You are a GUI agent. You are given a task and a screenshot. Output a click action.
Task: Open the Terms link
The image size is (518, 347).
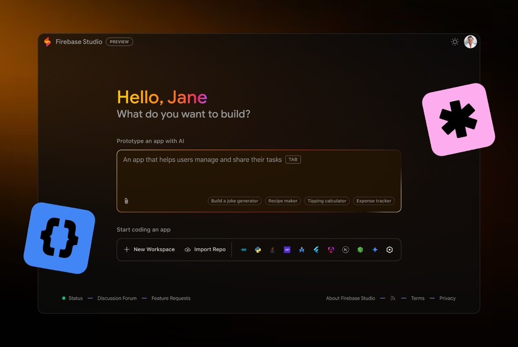pos(417,298)
